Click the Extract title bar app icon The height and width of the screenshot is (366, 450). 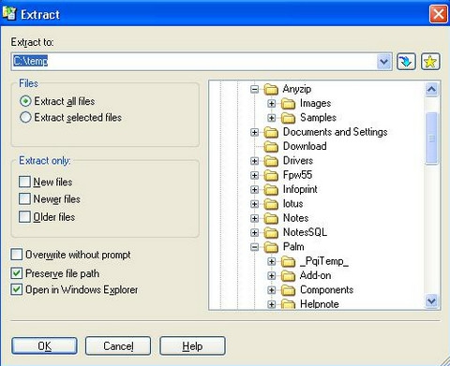9,14
